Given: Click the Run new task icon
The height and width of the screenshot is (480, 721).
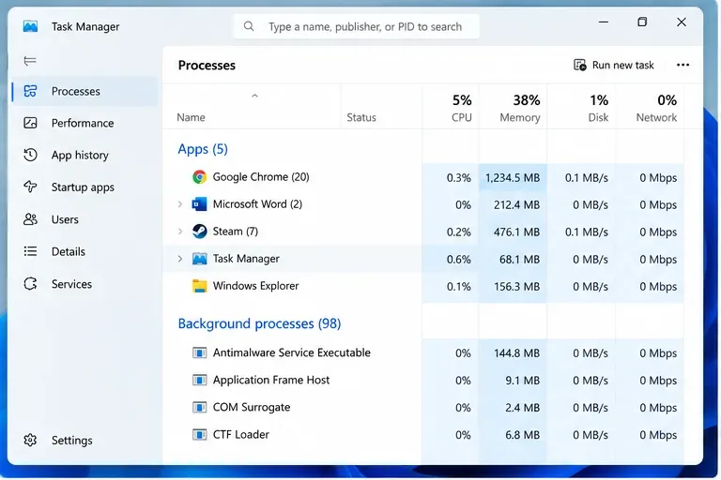Looking at the screenshot, I should coord(580,65).
